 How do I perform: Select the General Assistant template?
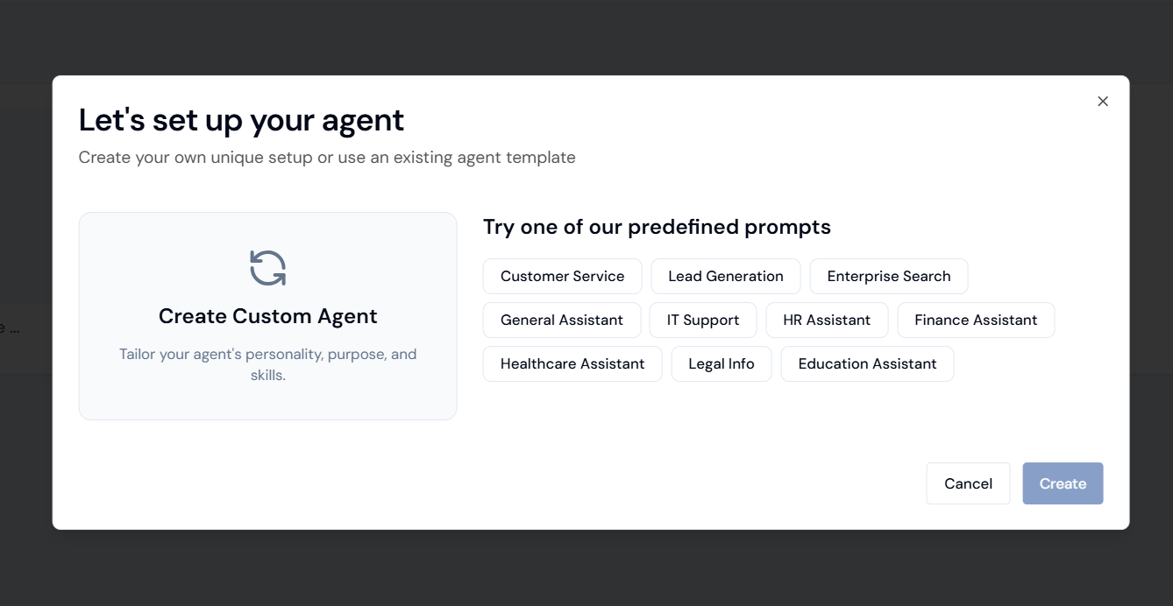coord(561,321)
